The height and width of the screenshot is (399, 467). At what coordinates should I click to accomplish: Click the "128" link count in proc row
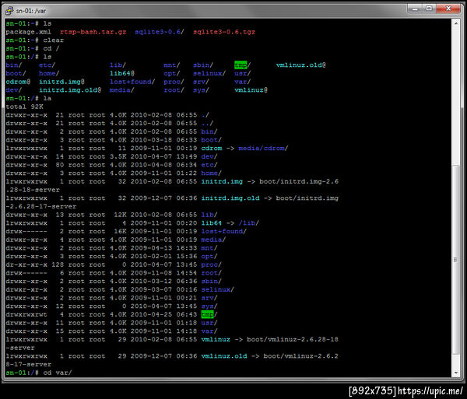point(58,264)
